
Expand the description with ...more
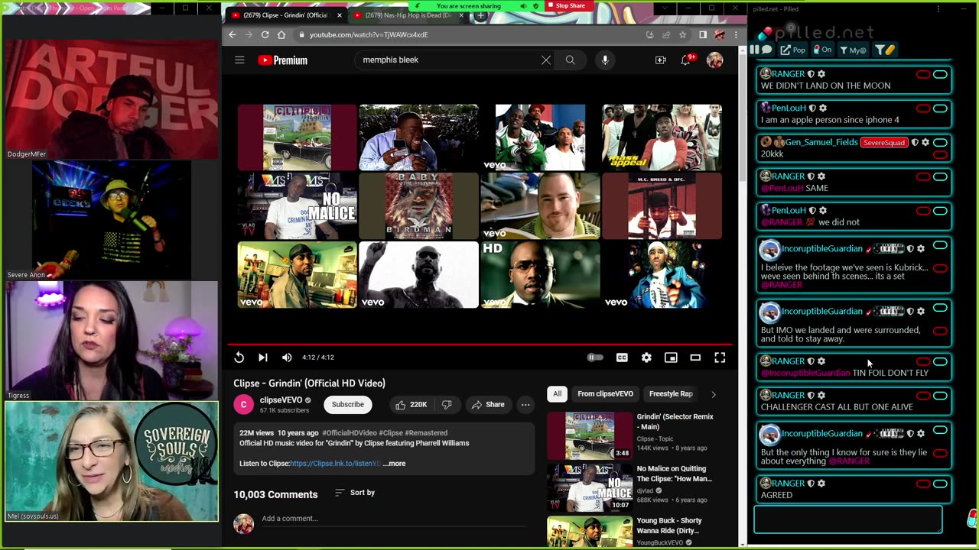(x=394, y=464)
